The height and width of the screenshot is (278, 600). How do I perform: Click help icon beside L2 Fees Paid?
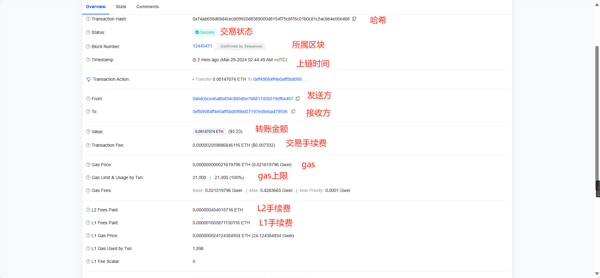(88, 210)
